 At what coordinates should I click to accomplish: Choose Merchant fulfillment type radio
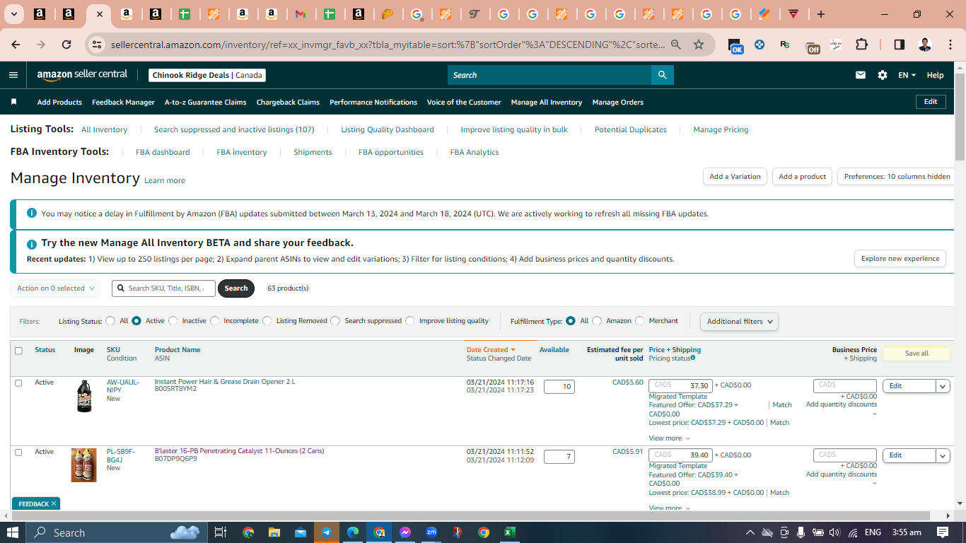click(x=640, y=321)
